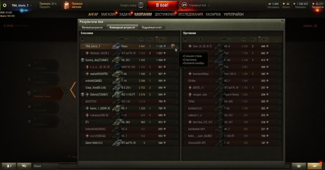This screenshot has height=170, width=325.
Task: Switch to Личный результат tab
Action: tap(92, 27)
